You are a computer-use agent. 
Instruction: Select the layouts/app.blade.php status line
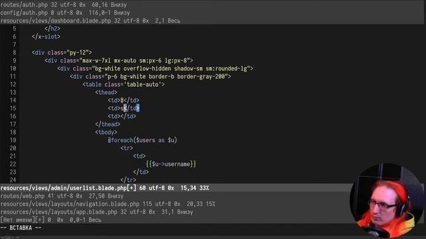pos(212,212)
